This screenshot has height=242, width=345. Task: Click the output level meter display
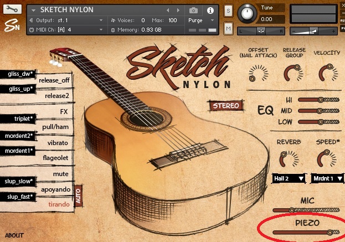tap(313, 14)
